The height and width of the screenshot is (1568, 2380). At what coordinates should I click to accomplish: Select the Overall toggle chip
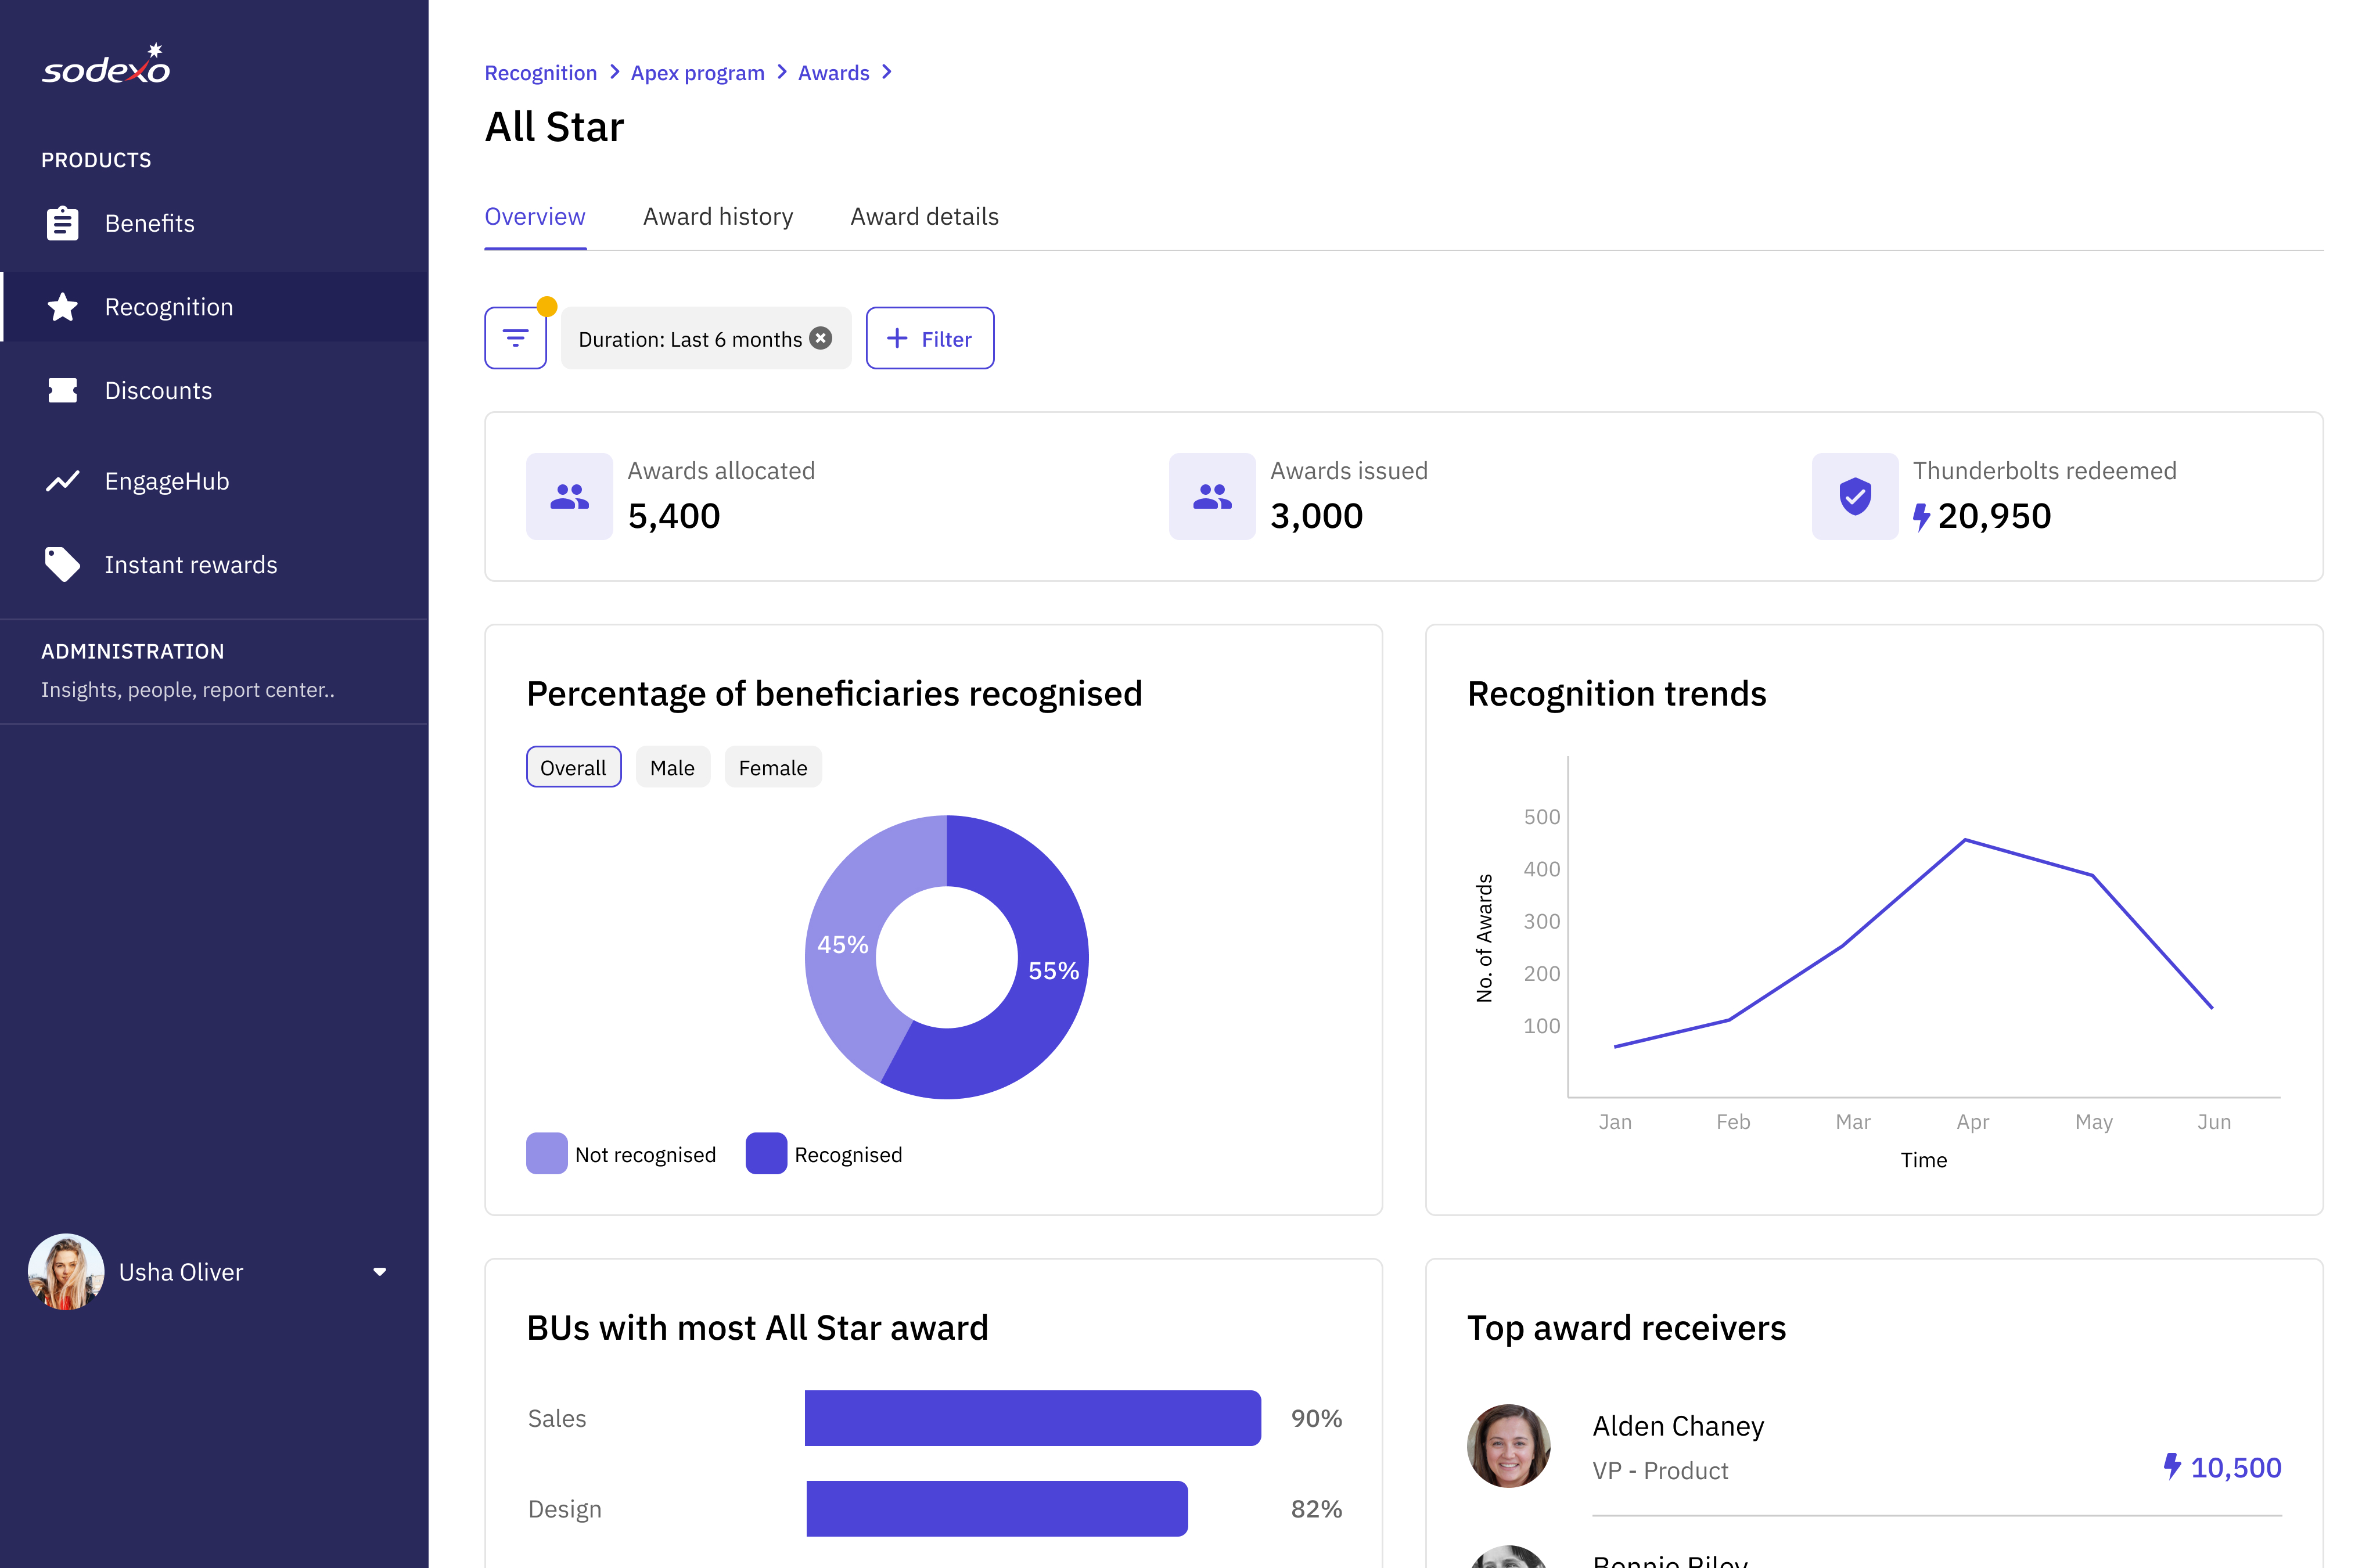573,767
